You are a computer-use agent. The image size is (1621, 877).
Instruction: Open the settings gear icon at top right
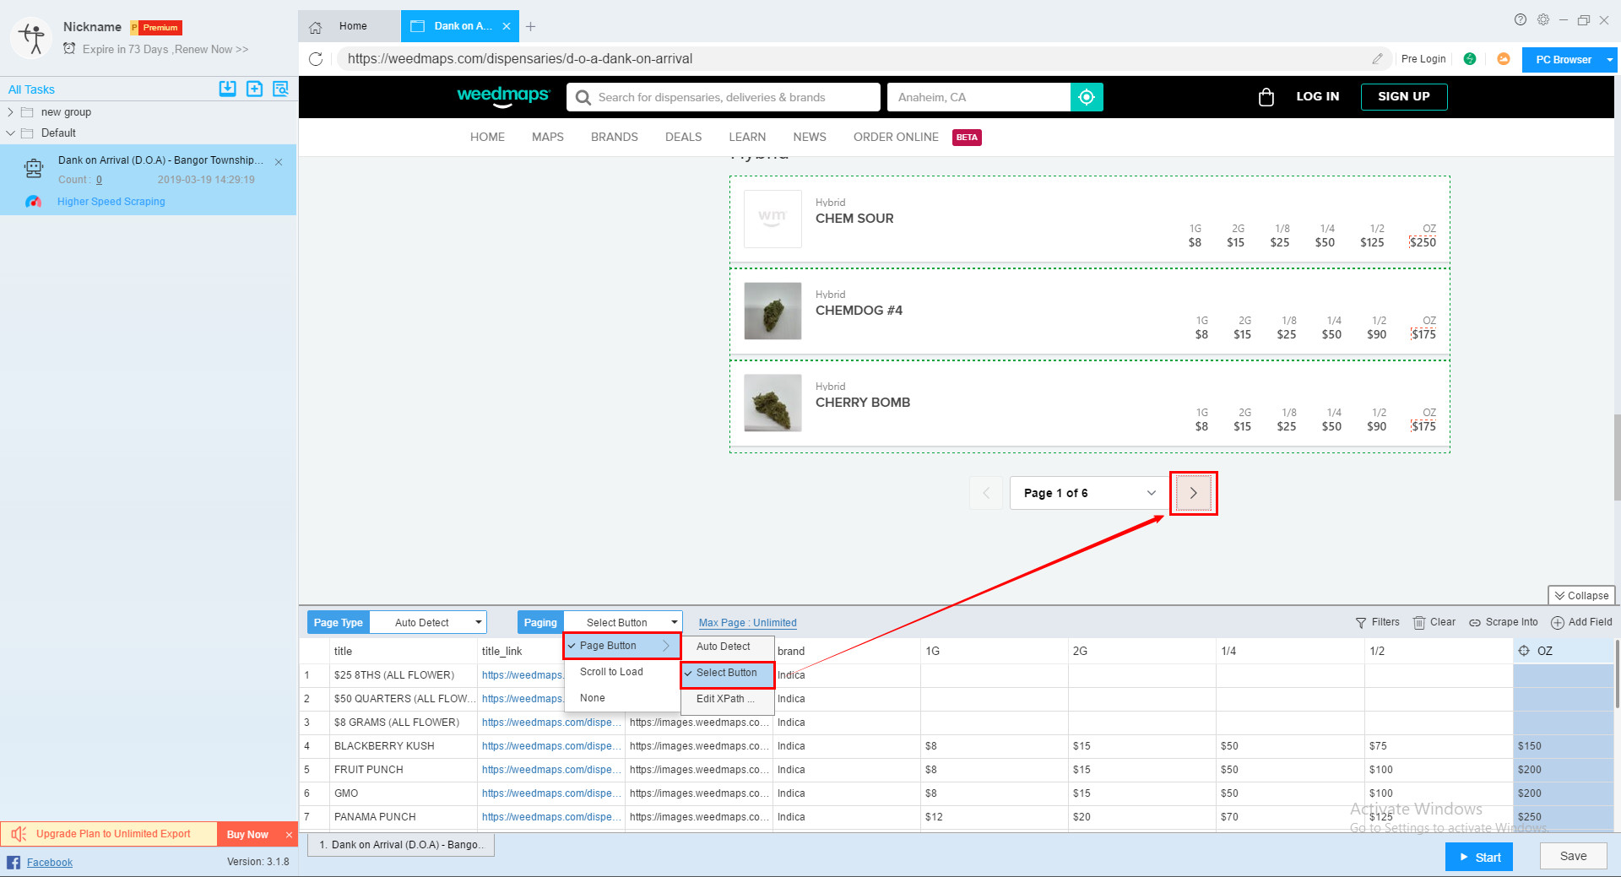(1543, 19)
